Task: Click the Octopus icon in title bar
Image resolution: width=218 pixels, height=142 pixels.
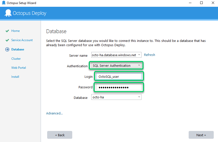Action: pyautogui.click(x=4, y=3)
